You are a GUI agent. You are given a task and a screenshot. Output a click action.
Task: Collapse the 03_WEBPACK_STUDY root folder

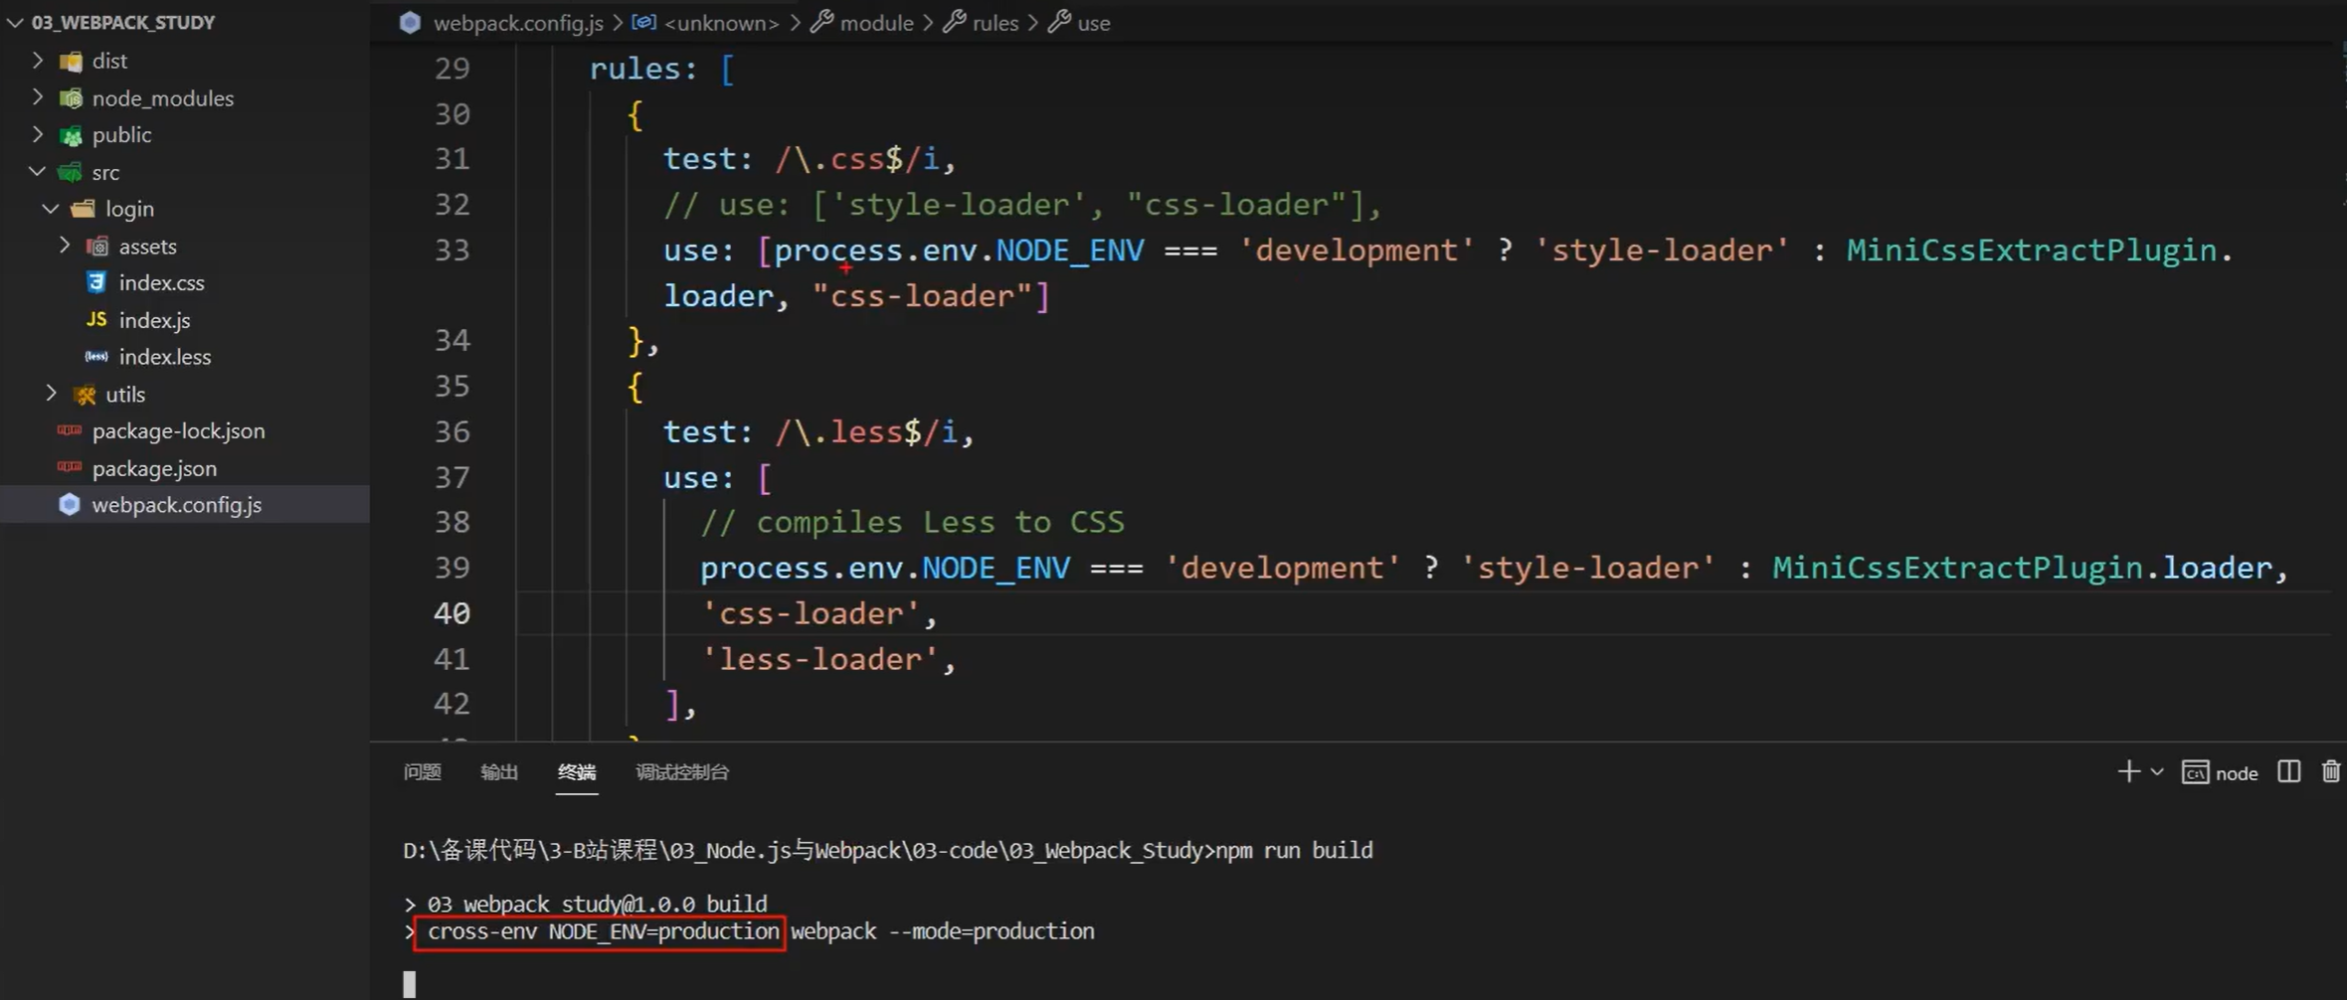coord(15,22)
